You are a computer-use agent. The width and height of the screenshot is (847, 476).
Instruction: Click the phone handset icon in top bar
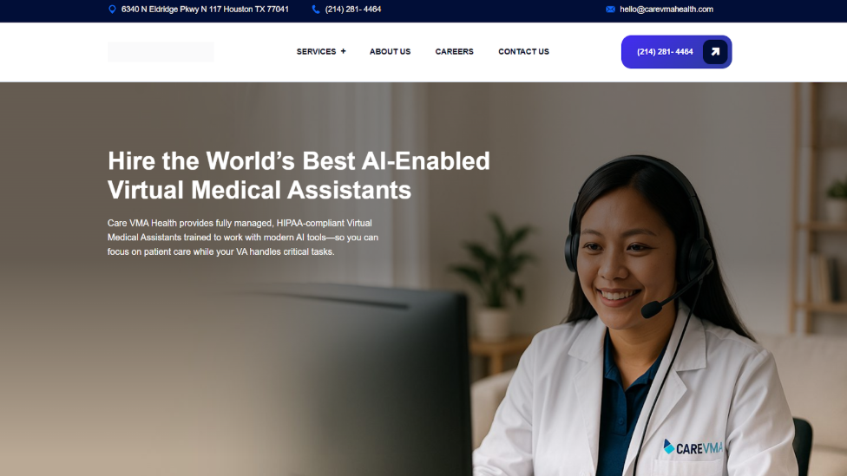point(316,10)
